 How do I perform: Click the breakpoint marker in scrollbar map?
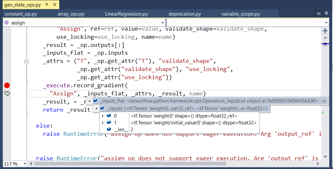pos(325,44)
